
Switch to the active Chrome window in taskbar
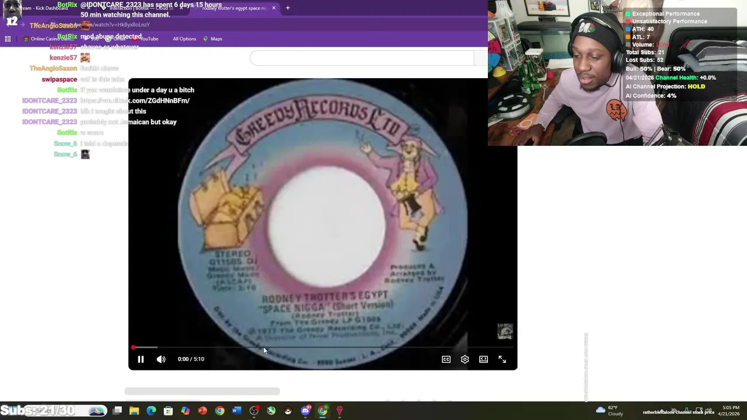322,411
